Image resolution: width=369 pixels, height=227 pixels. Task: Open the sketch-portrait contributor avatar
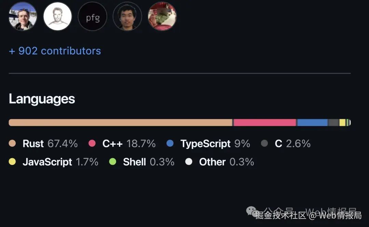(x=58, y=16)
